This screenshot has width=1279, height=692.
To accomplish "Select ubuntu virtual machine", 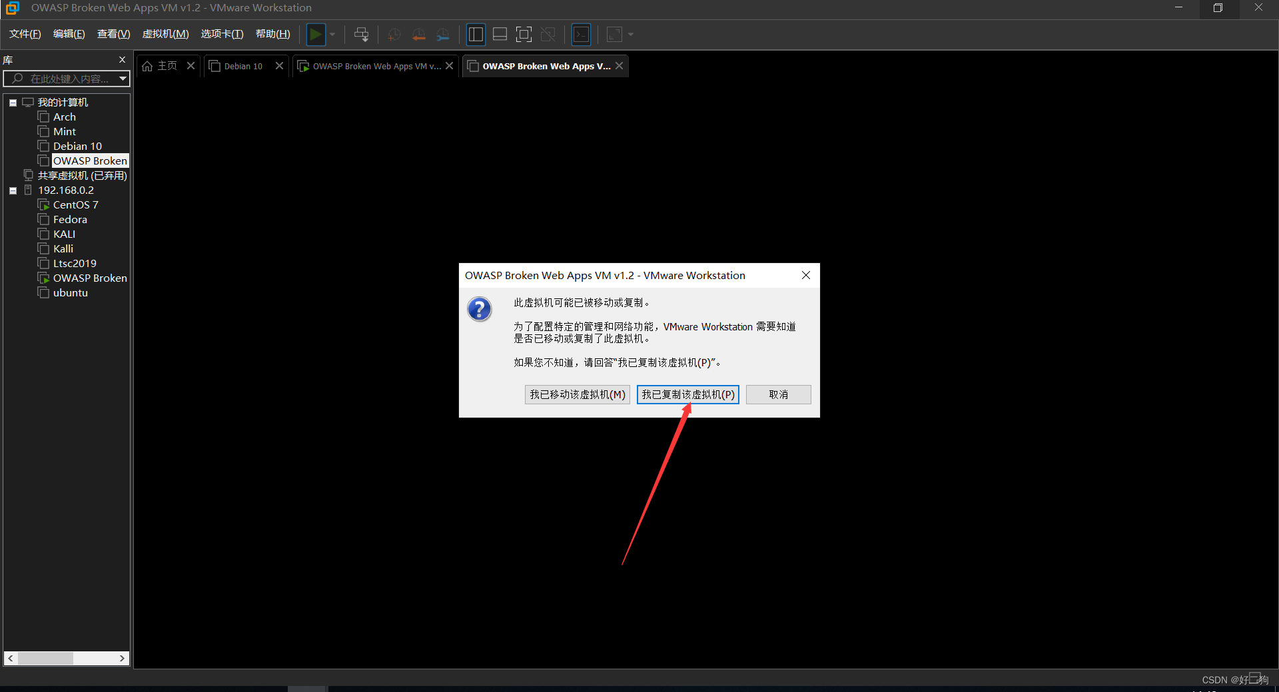I will tap(70, 293).
